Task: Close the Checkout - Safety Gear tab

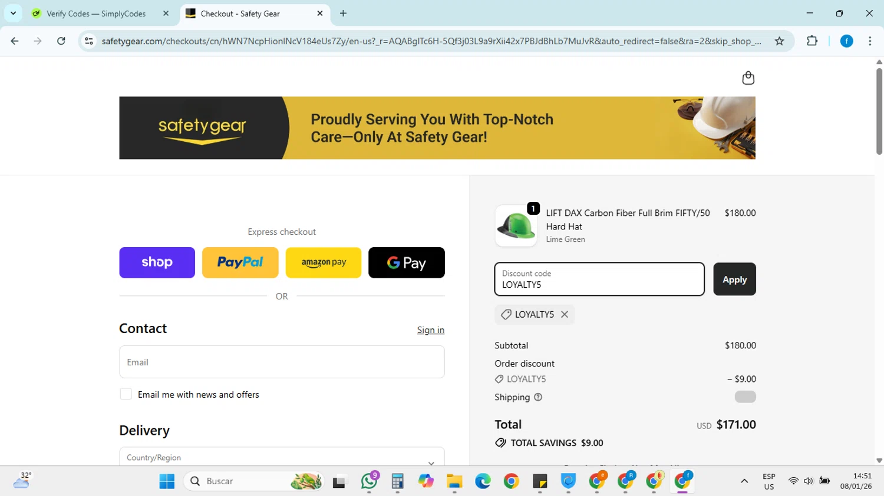Action: coord(320,13)
